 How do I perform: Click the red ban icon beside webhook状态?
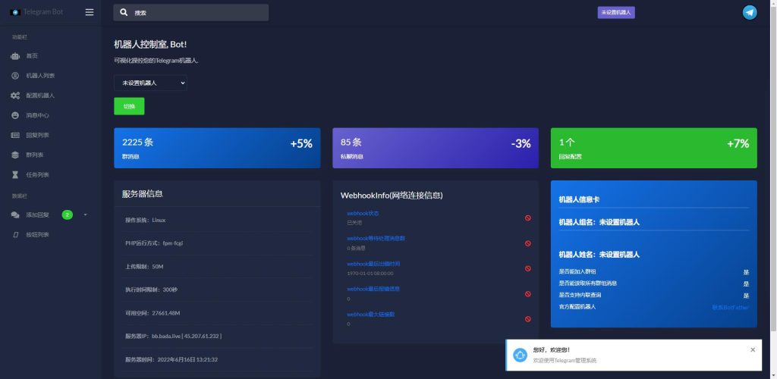pyautogui.click(x=527, y=218)
